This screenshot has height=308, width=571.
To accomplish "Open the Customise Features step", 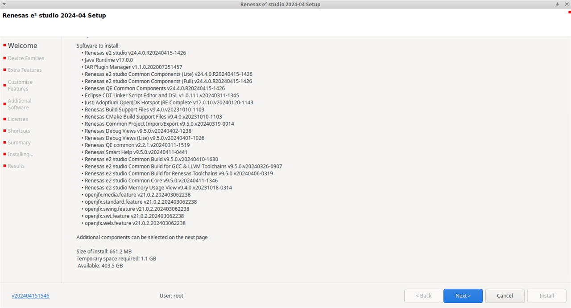I will click(20, 85).
